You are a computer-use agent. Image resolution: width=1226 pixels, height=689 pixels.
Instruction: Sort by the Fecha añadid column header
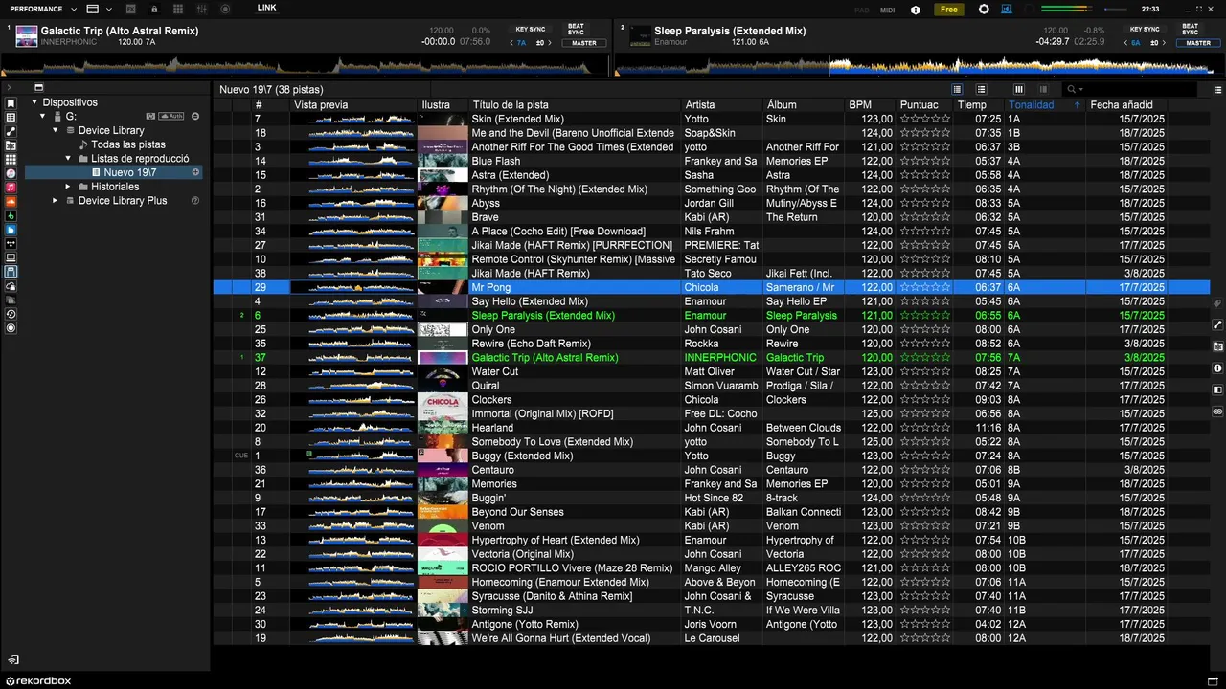coord(1127,105)
